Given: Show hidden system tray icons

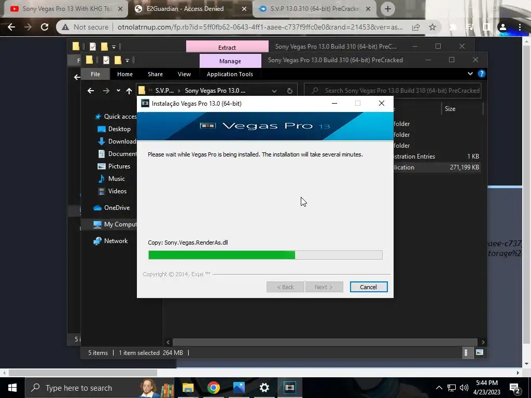Looking at the screenshot, I should [x=439, y=388].
